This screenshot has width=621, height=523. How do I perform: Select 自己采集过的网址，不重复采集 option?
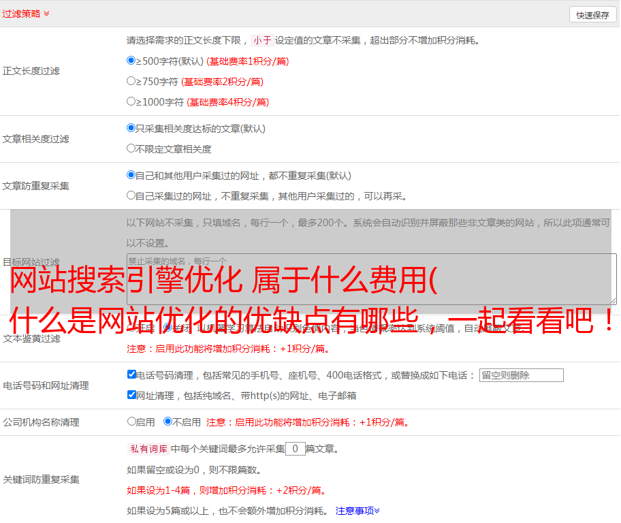131,195
